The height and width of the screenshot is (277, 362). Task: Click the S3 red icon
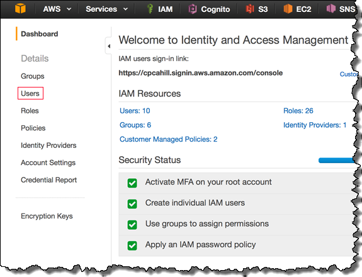250,9
